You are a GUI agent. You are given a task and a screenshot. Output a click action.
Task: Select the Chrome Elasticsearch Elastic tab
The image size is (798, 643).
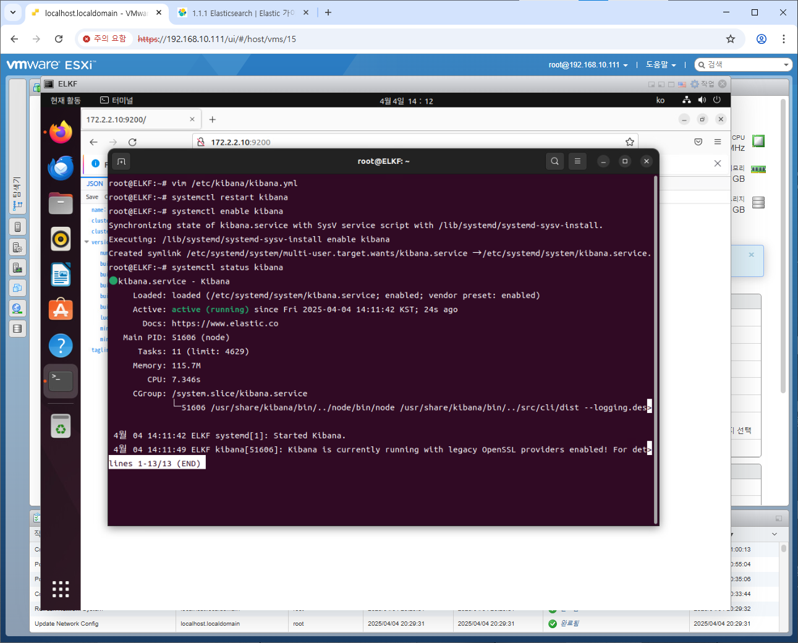pyautogui.click(x=242, y=13)
